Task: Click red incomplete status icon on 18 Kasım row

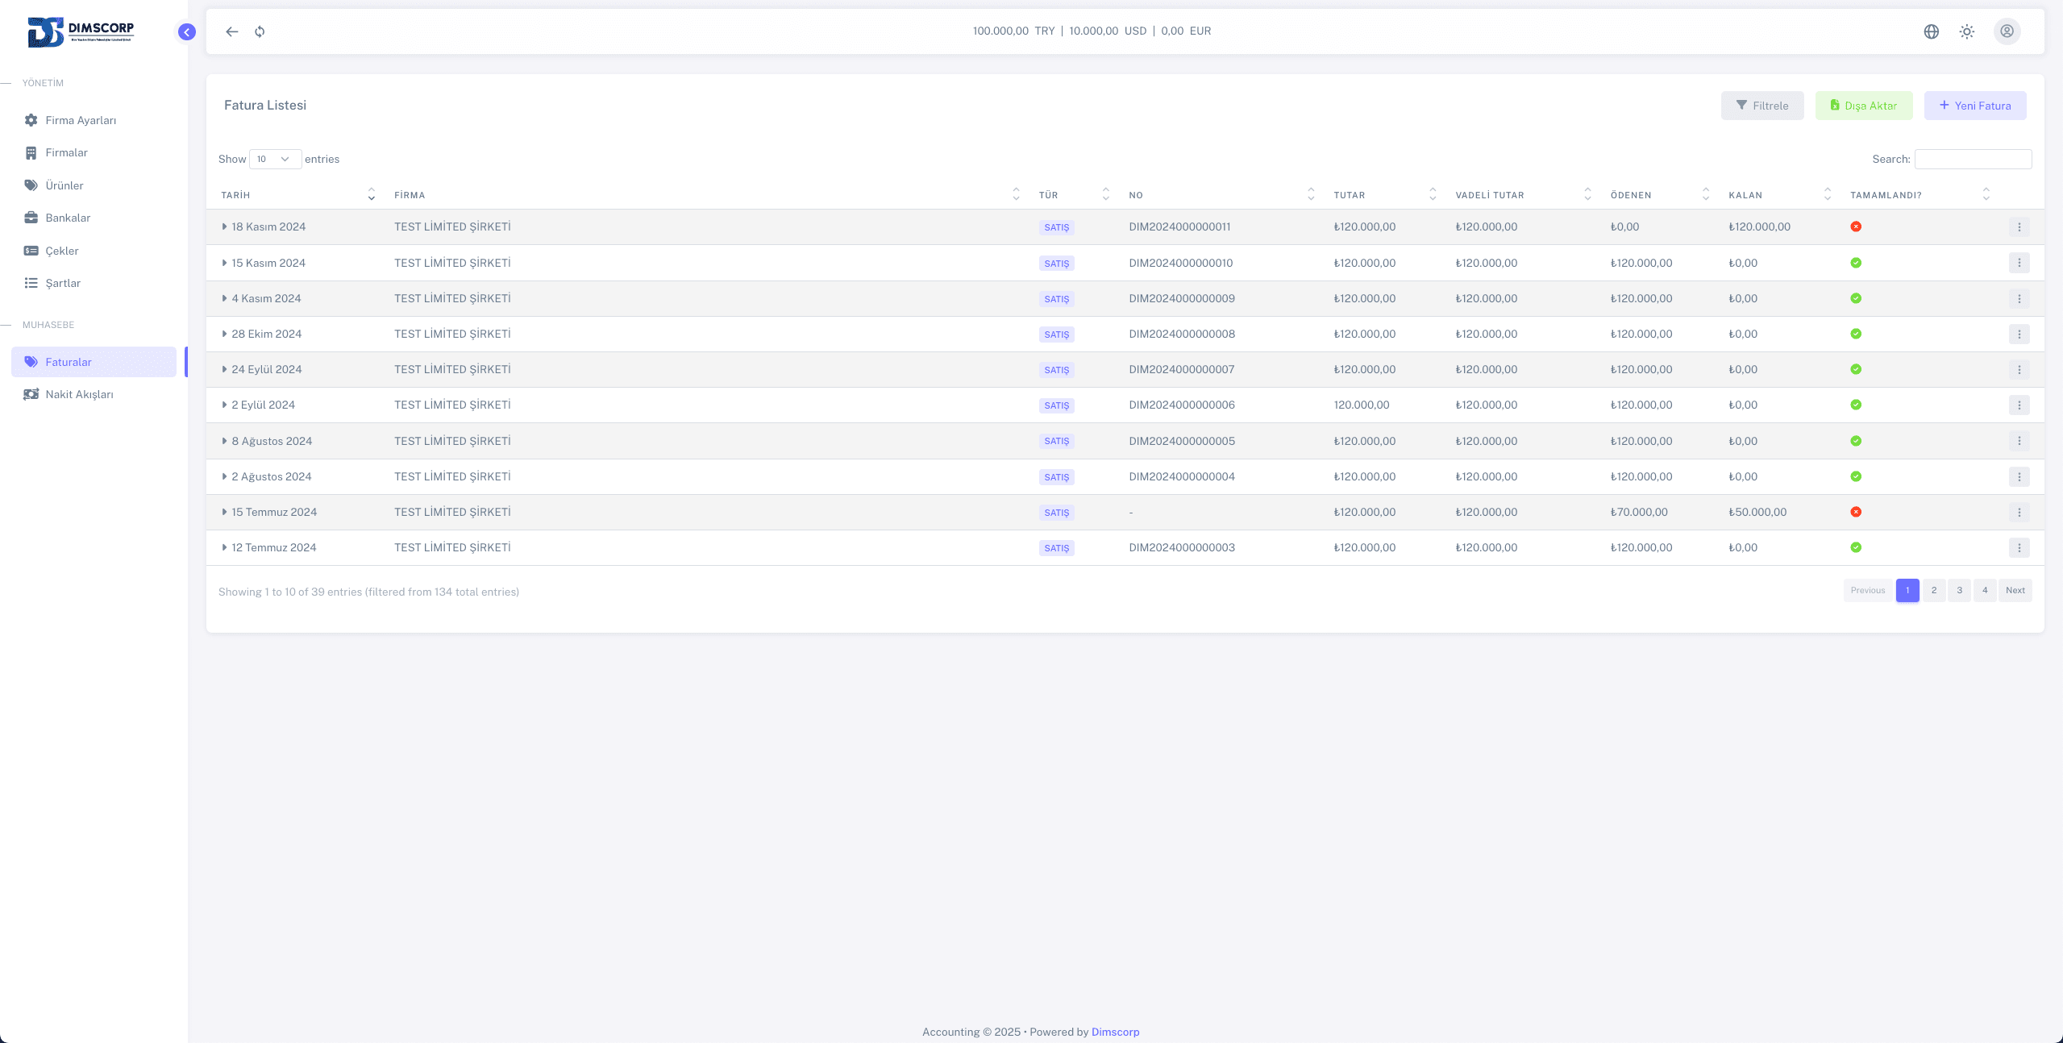Action: [x=1856, y=227]
